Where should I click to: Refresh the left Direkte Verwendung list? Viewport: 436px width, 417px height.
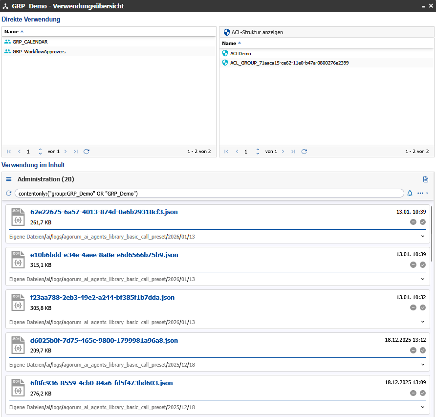click(87, 152)
